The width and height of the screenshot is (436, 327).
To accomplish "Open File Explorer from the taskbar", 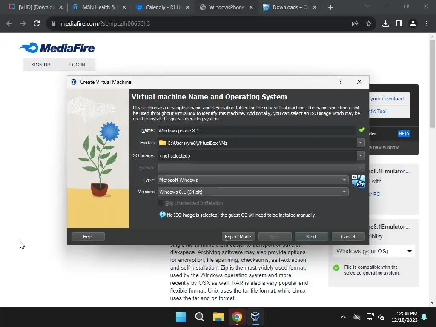I will [218, 317].
